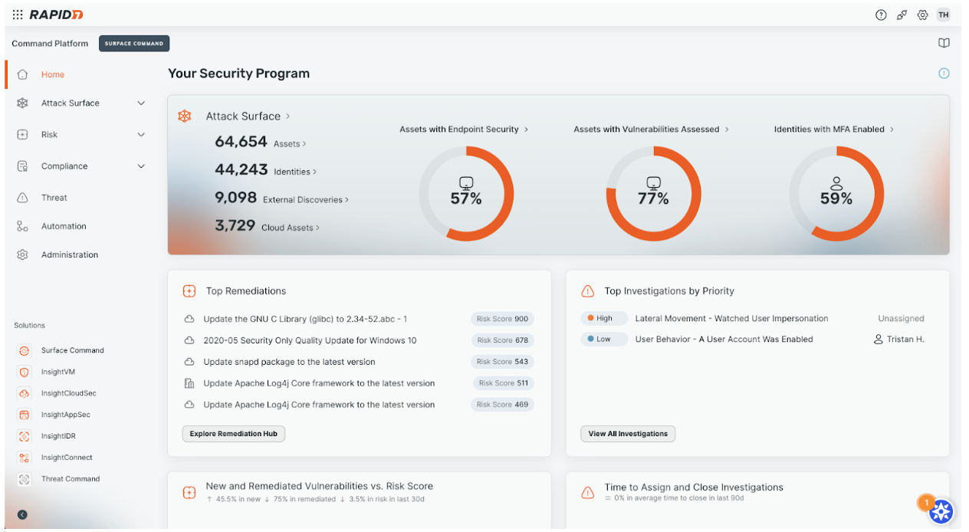Click the TH user avatar
The height and width of the screenshot is (532, 969).
944,15
